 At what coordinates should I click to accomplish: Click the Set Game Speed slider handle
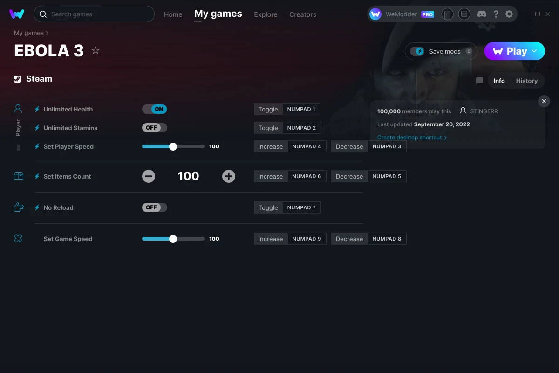[173, 239]
